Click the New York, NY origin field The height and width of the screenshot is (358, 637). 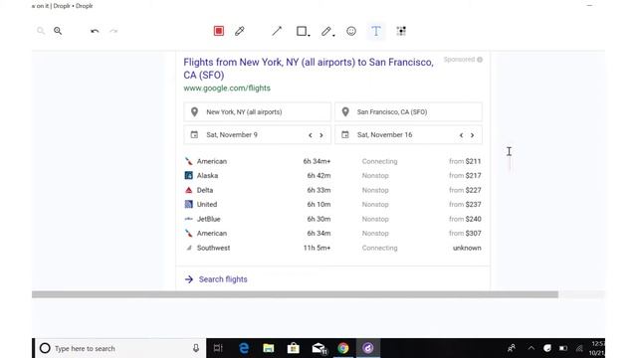pos(257,112)
